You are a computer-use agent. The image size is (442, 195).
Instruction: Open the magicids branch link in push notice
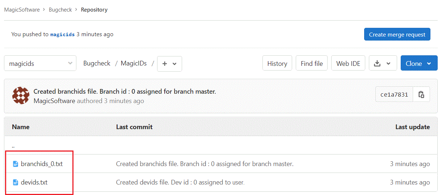tap(62, 34)
